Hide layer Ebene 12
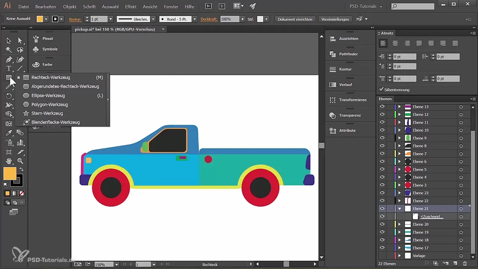Screen dimensions: 478x269 pos(382,114)
